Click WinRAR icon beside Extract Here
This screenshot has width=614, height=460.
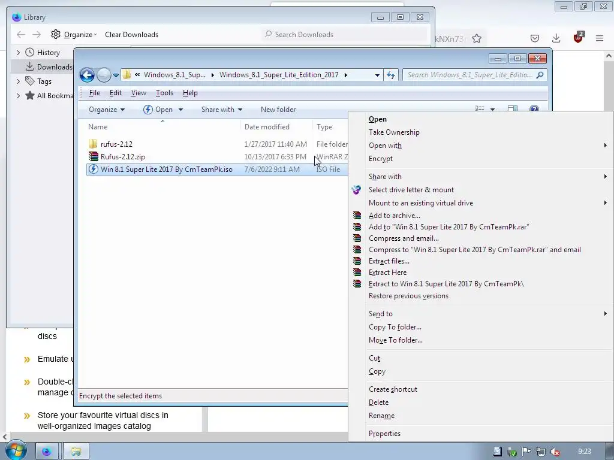357,273
